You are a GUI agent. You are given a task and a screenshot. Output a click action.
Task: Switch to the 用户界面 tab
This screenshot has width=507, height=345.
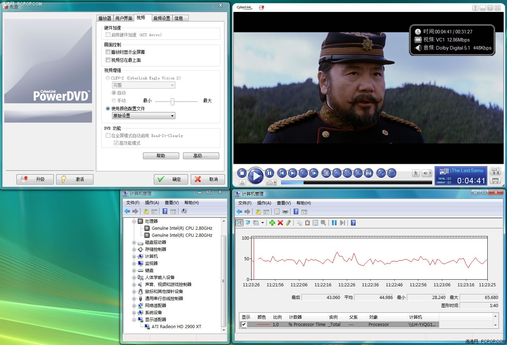[x=124, y=18]
